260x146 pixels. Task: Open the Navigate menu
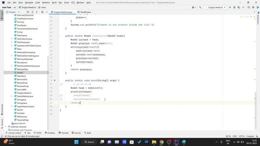pyautogui.click(x=29, y=2)
